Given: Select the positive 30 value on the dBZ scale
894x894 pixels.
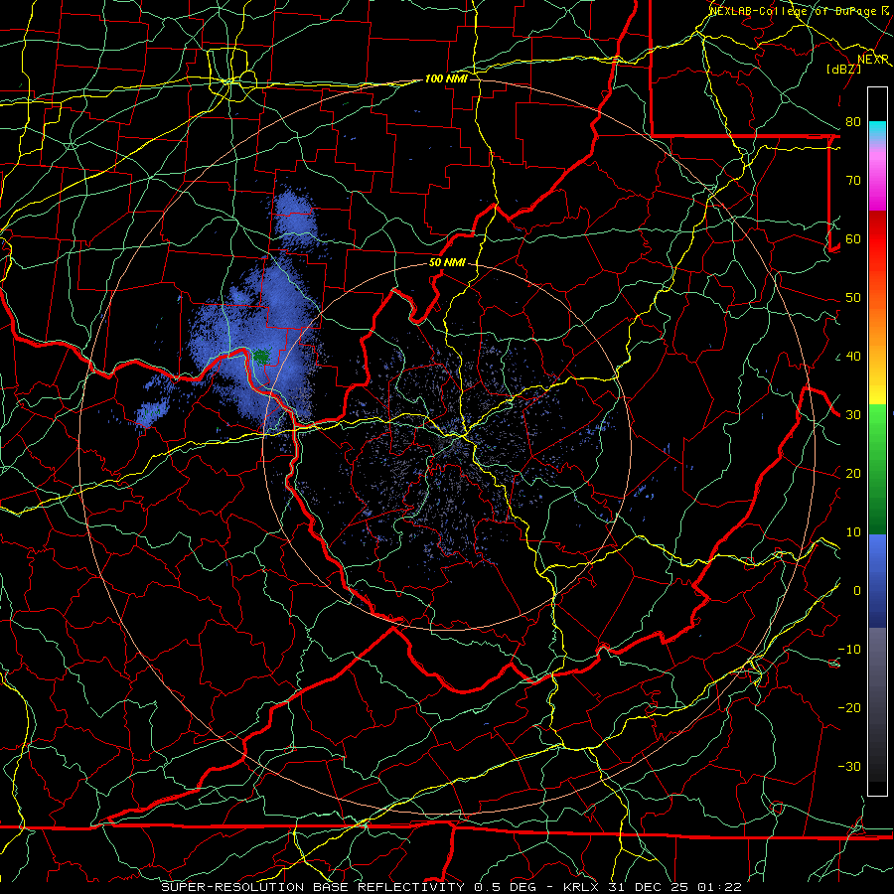Looking at the screenshot, I should tap(853, 415).
